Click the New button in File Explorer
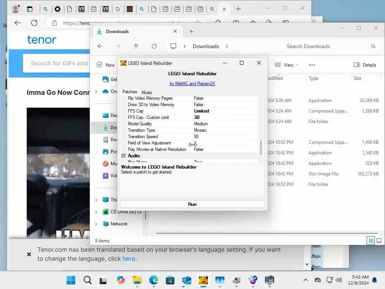 [106, 65]
